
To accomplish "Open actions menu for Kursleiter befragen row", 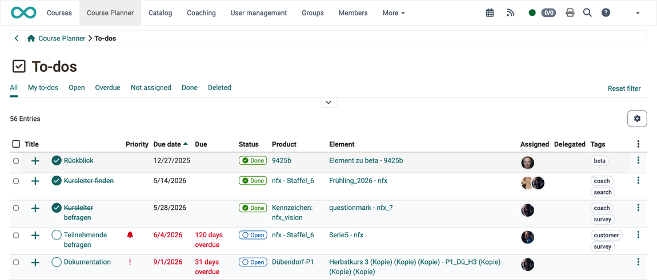I will (638, 208).
